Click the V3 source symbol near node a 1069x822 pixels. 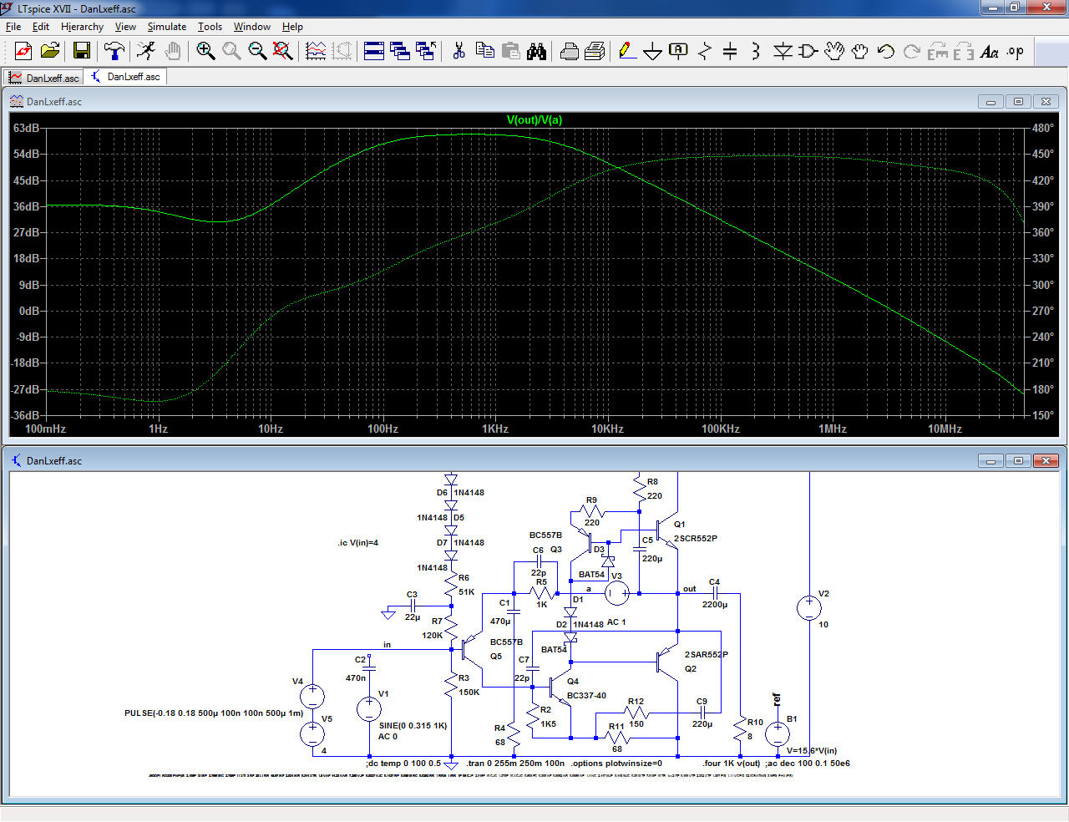(617, 594)
